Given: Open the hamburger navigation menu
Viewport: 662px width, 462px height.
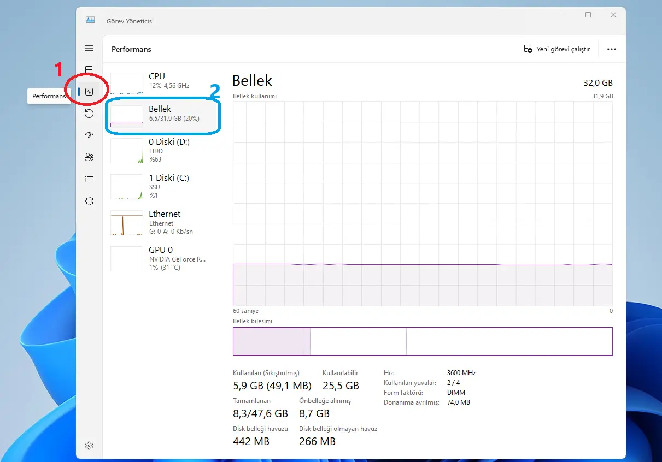Looking at the screenshot, I should pos(89,48).
